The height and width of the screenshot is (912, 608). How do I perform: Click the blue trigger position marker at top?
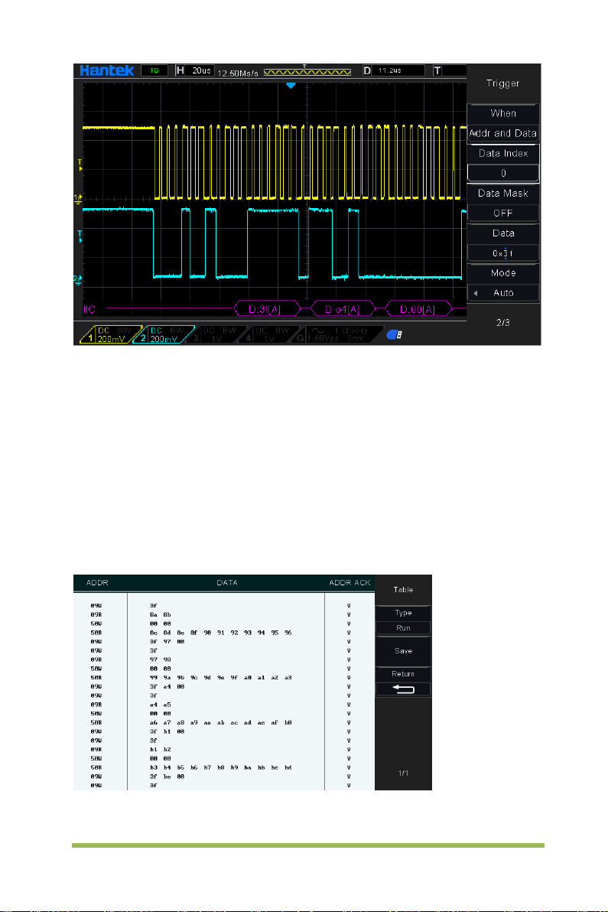tap(291, 85)
